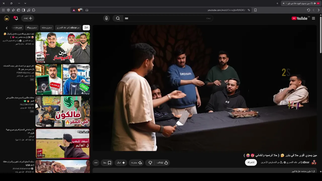Select the فيديوهات filter chip

click(x=18, y=27)
